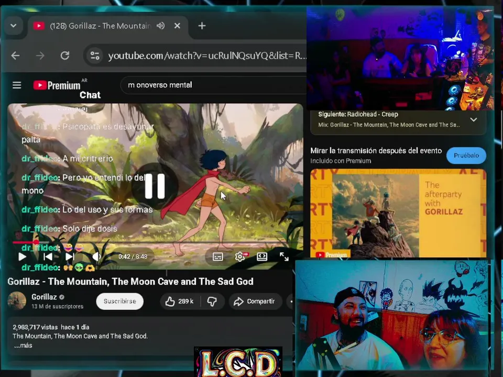
Task: Skip to the previous video
Action: (x=48, y=257)
